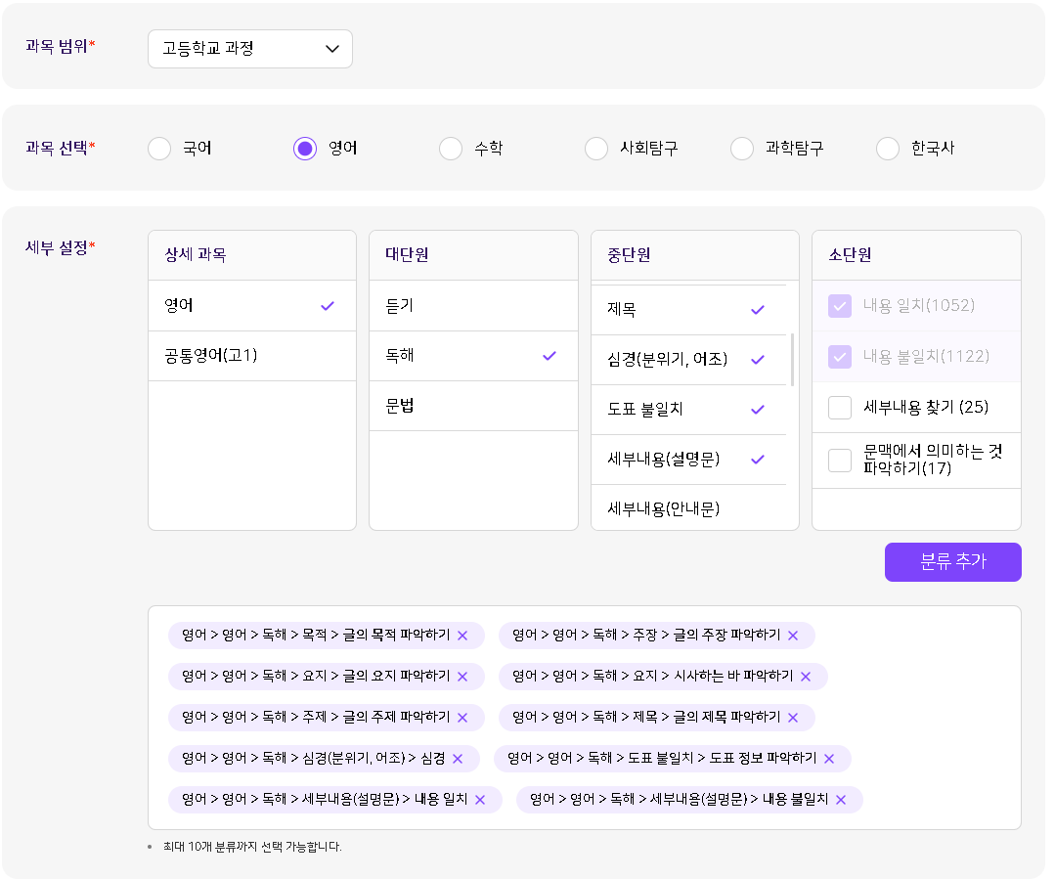
Task: Select 세부내용(안내문) in 중단원 list
Action: [x=687, y=508]
